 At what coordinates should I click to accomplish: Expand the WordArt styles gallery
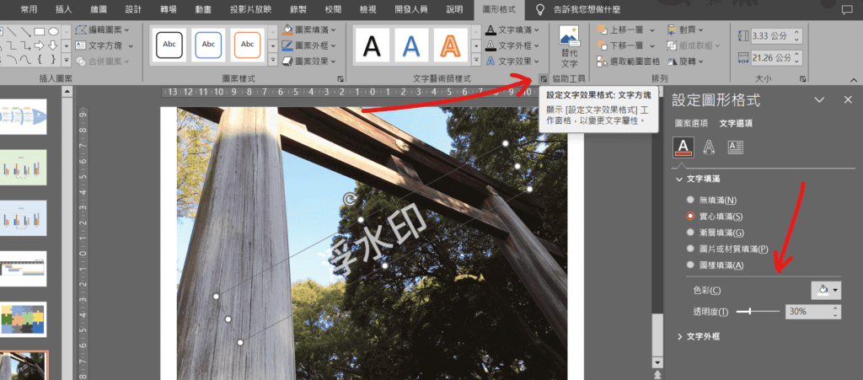pos(476,59)
